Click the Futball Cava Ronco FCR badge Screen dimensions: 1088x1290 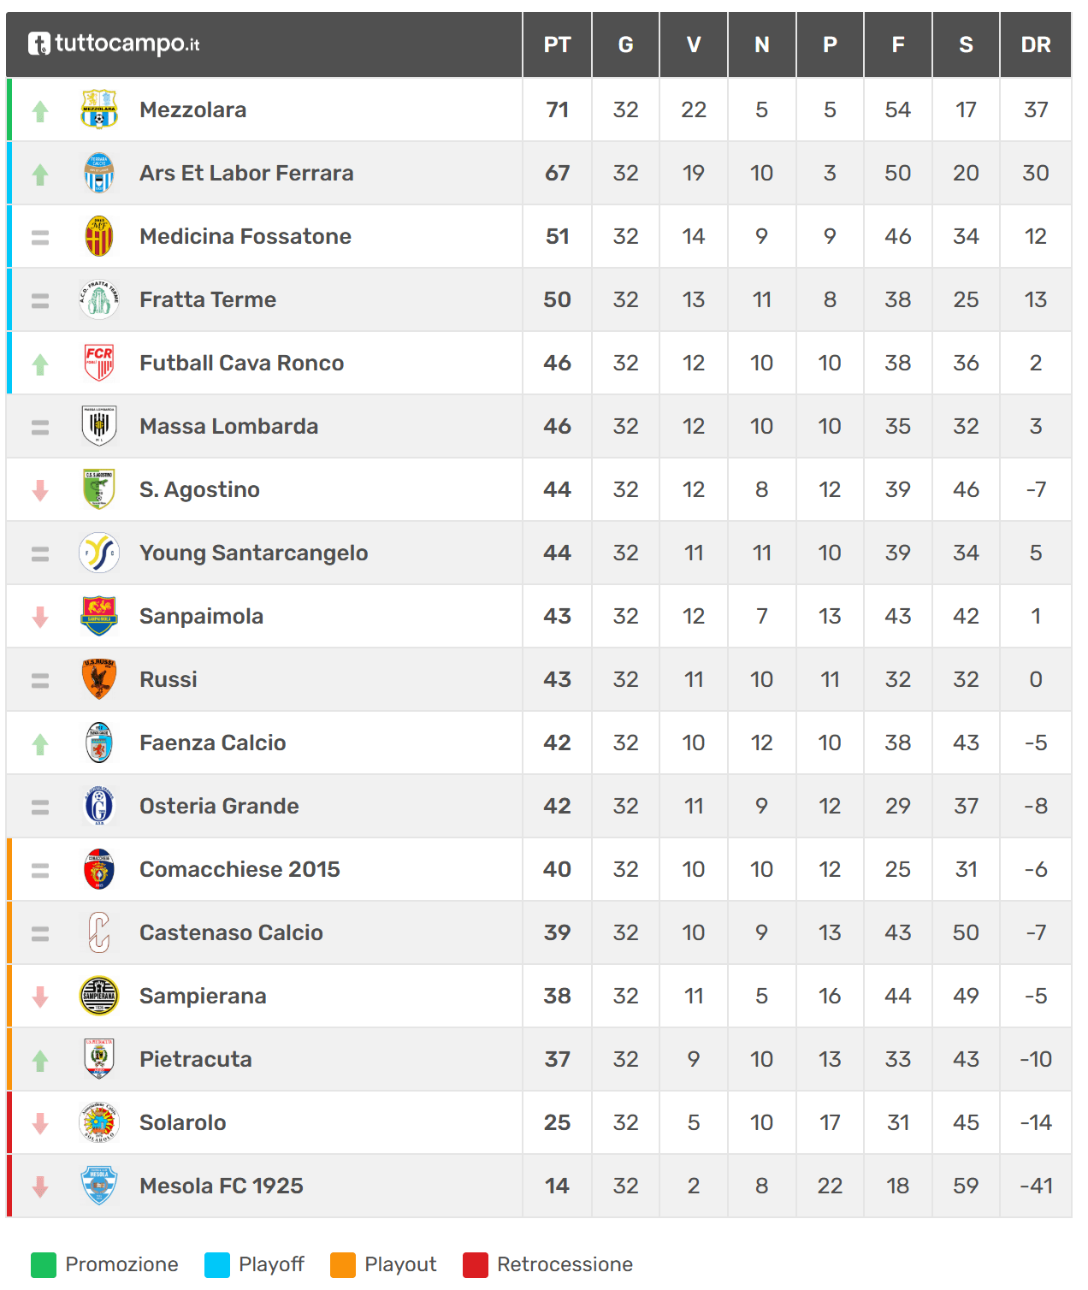[99, 363]
